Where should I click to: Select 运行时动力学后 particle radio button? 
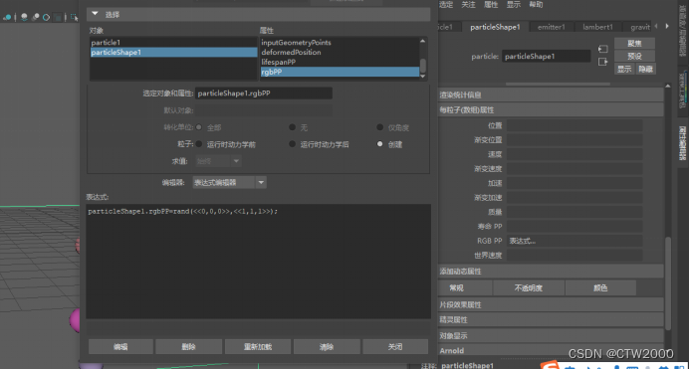(x=292, y=144)
